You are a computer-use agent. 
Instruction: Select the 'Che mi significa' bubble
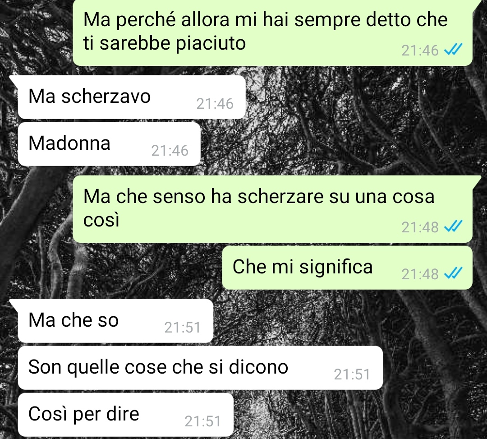(347, 268)
